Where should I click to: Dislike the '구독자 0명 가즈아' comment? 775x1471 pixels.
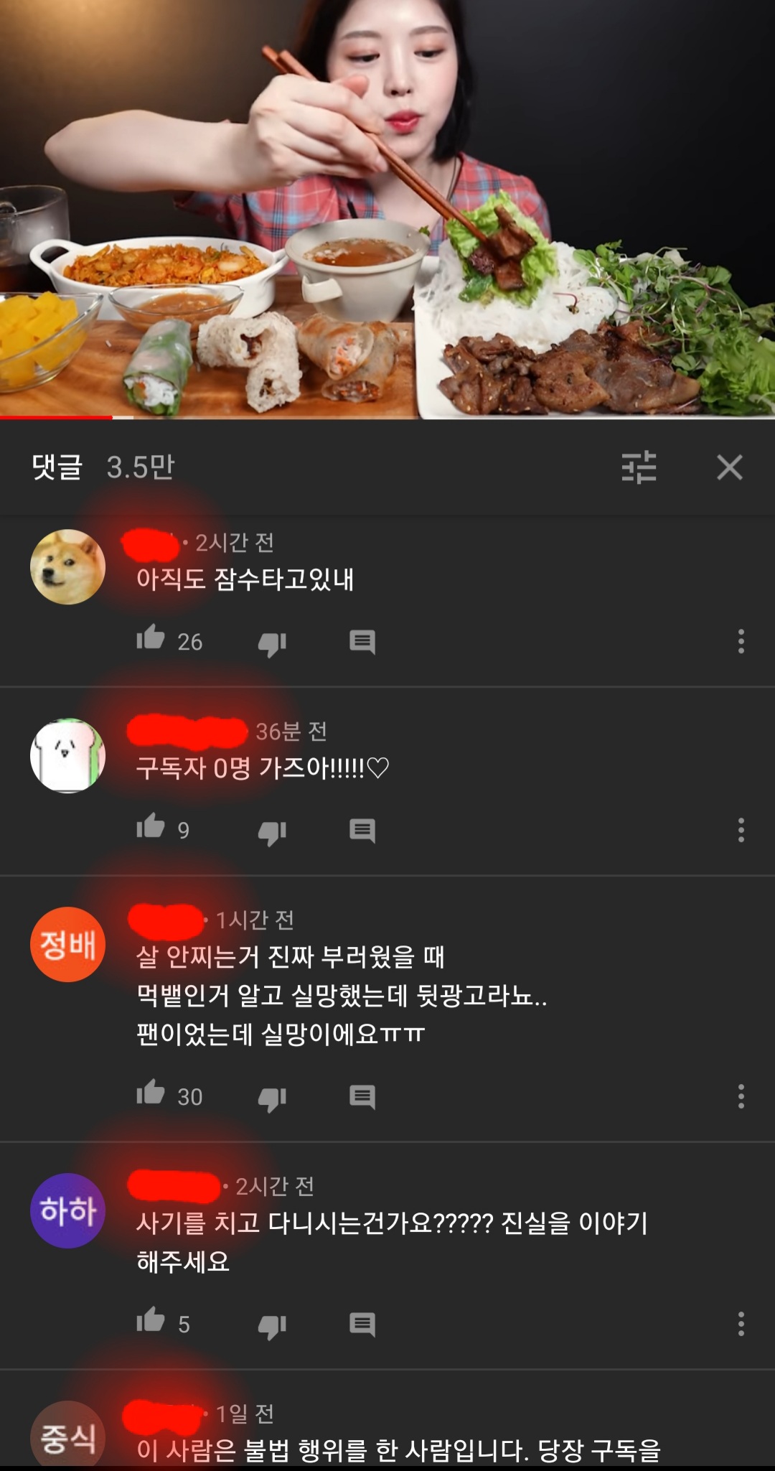(x=272, y=832)
